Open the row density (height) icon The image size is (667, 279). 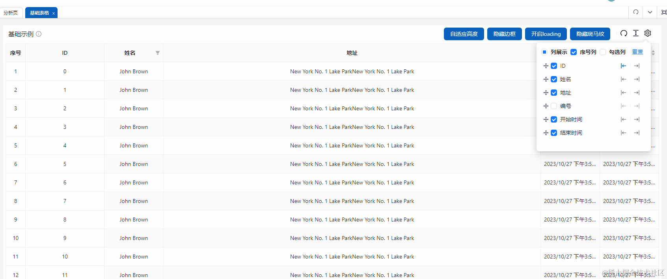pos(636,33)
